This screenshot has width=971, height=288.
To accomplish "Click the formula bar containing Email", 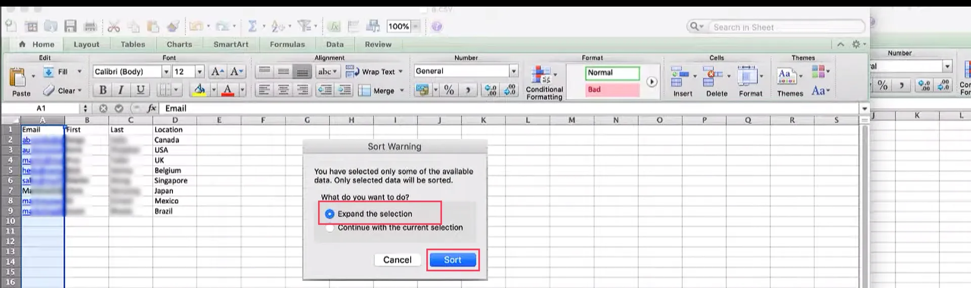I will point(508,108).
